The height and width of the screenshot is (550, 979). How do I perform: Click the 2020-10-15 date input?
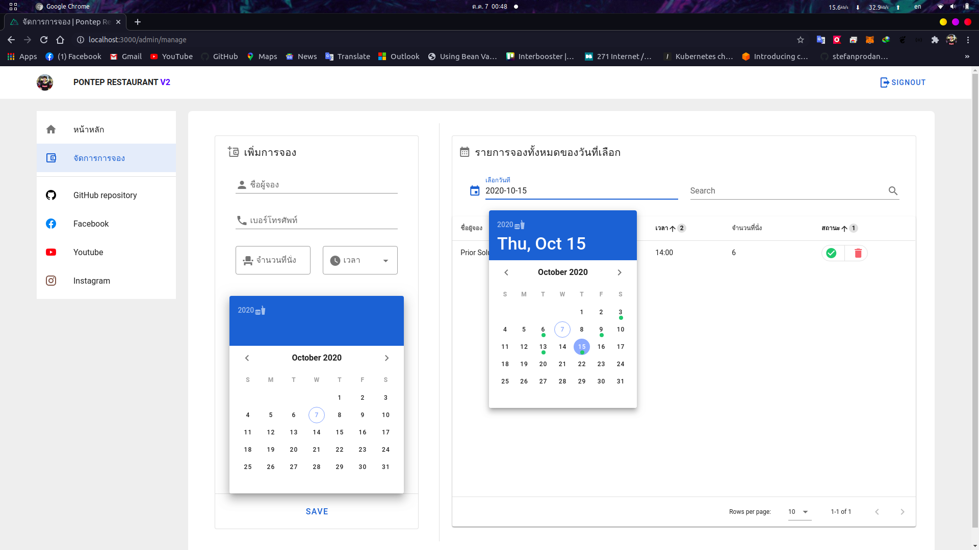coord(581,190)
